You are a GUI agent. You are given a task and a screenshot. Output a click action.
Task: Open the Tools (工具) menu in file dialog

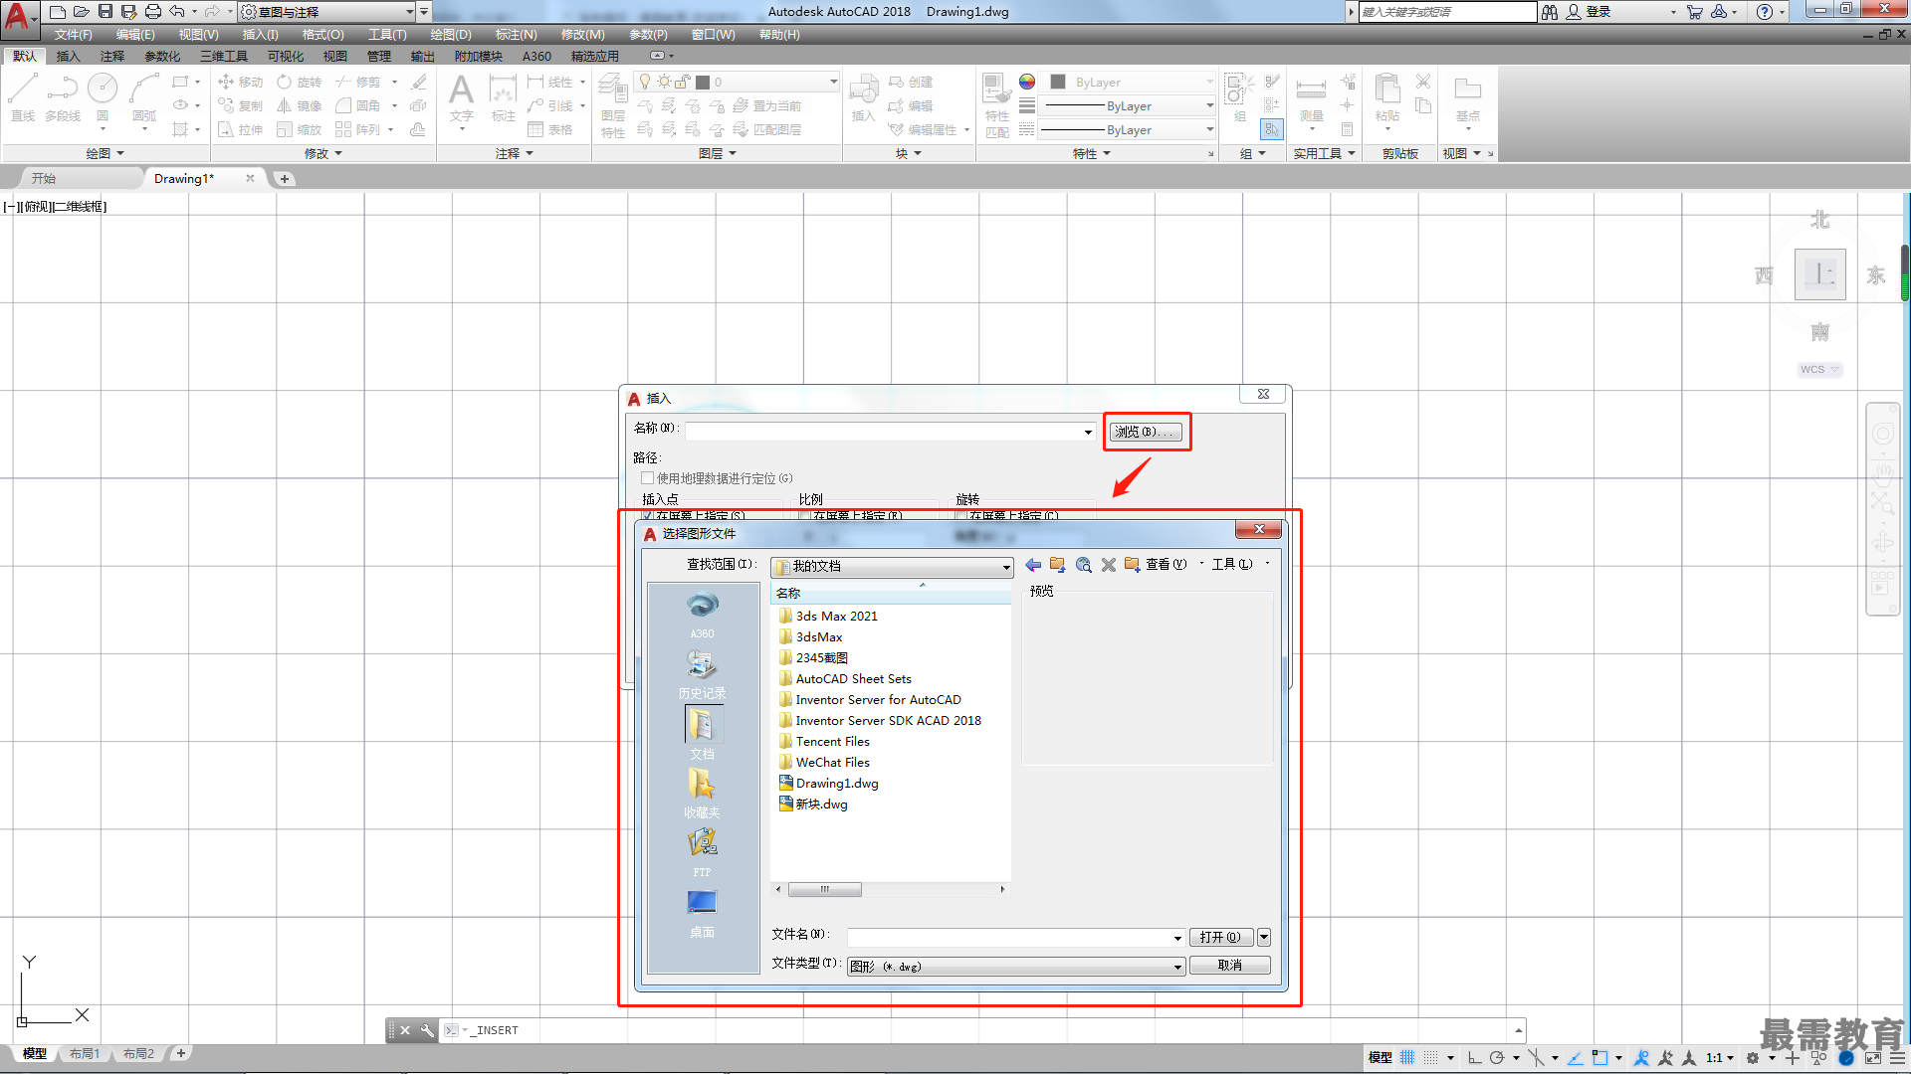[x=1232, y=565]
